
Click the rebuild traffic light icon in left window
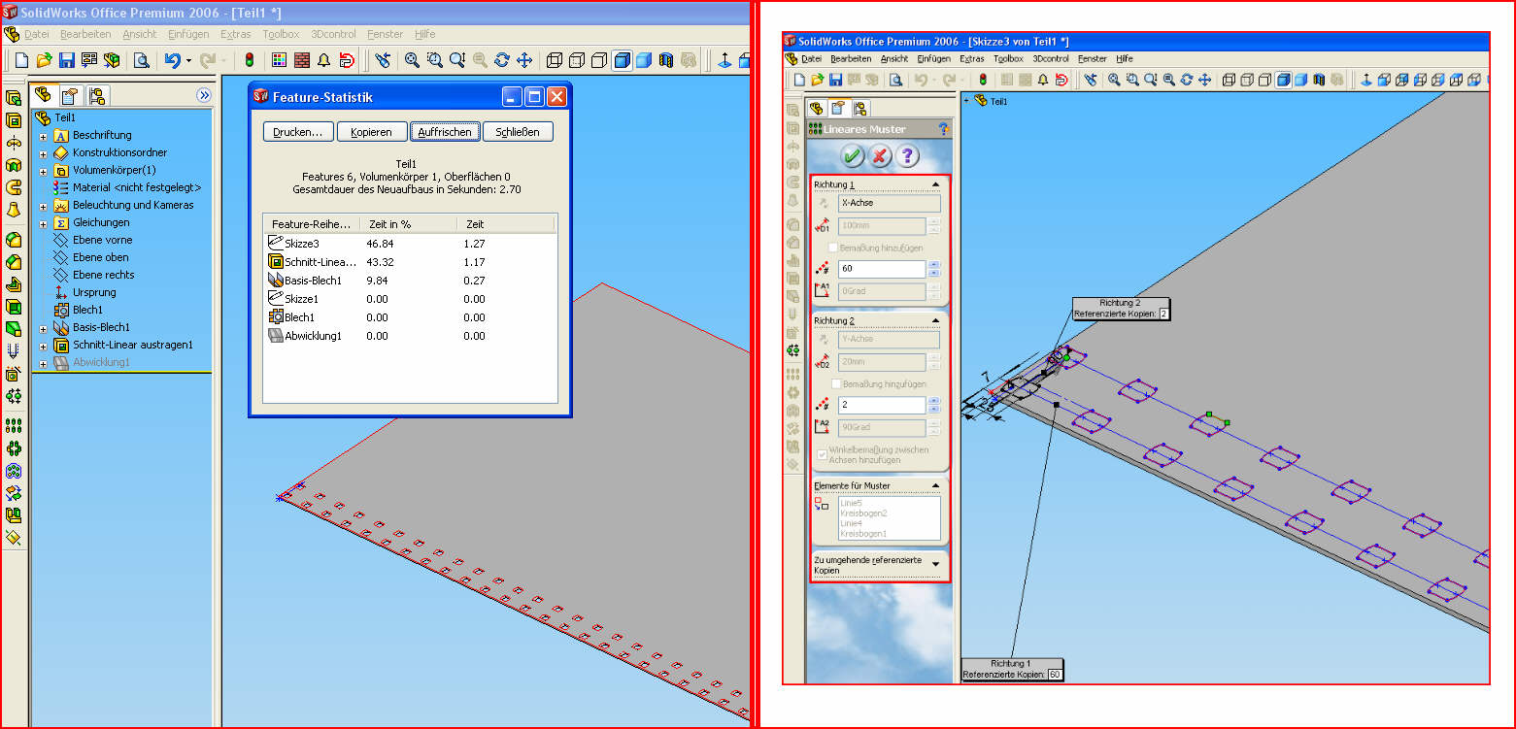point(249,60)
